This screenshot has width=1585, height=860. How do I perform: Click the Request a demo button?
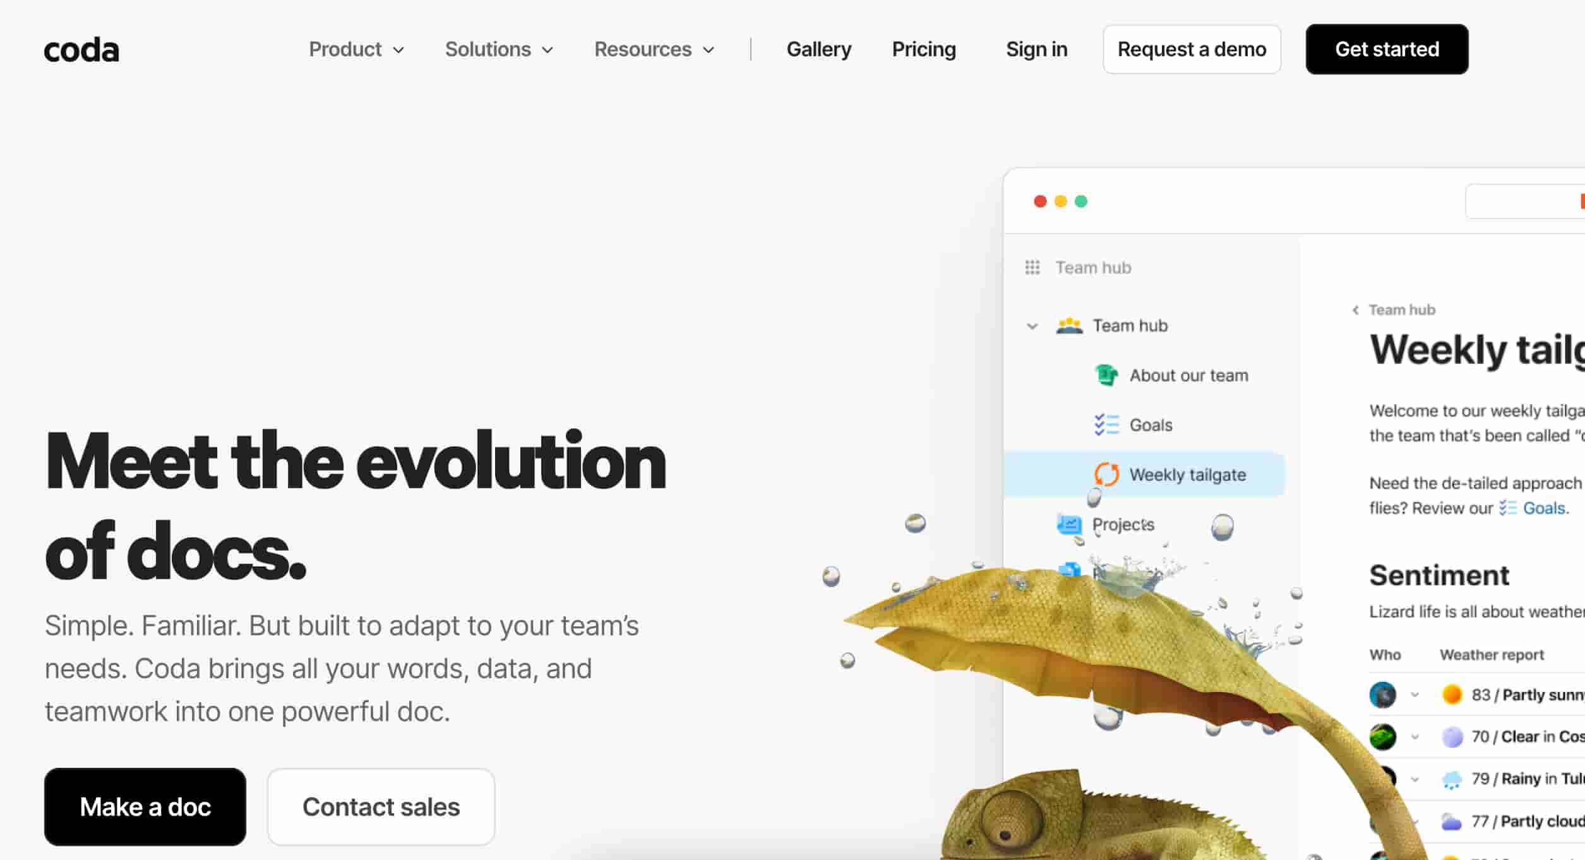click(x=1192, y=49)
